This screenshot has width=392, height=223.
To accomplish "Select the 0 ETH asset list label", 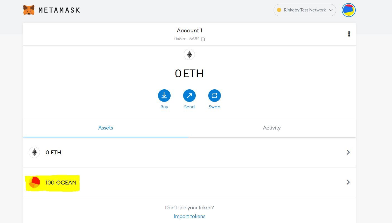I will tap(53, 153).
